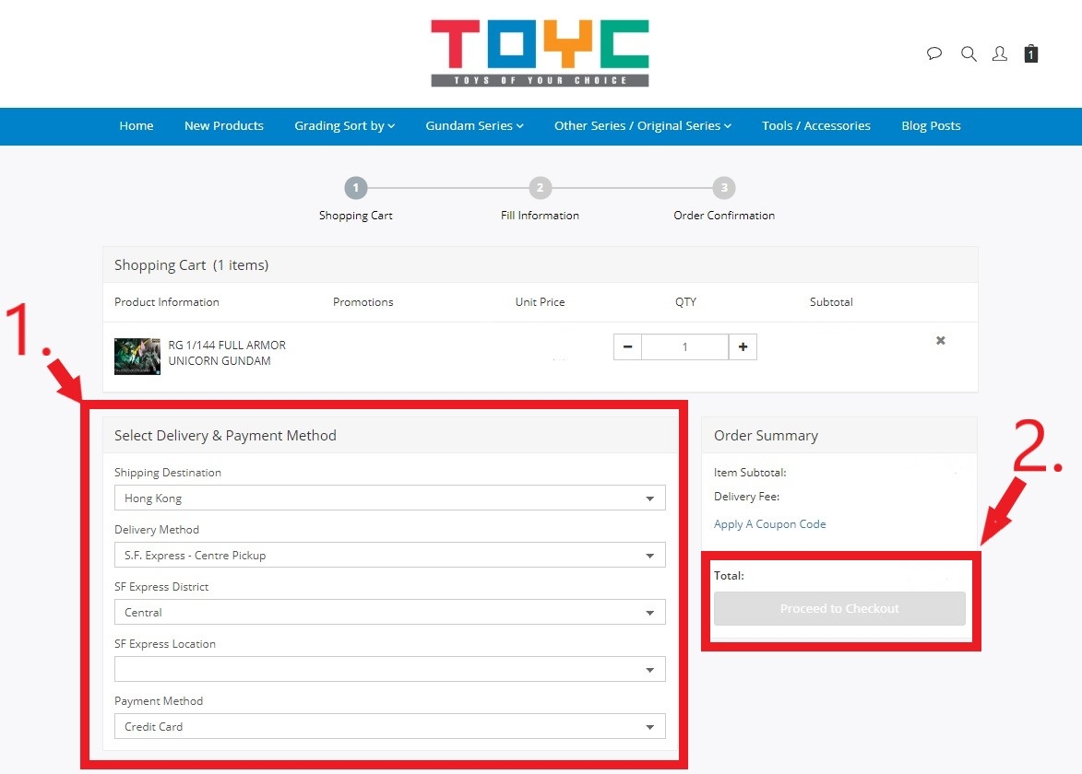
Task: Open the SF Express District dropdown
Action: pos(389,613)
